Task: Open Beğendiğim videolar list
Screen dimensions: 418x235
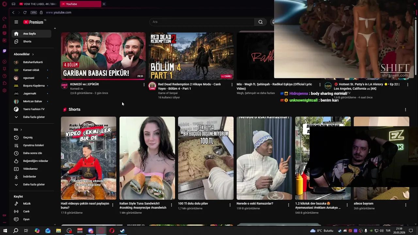Action: click(x=31, y=161)
